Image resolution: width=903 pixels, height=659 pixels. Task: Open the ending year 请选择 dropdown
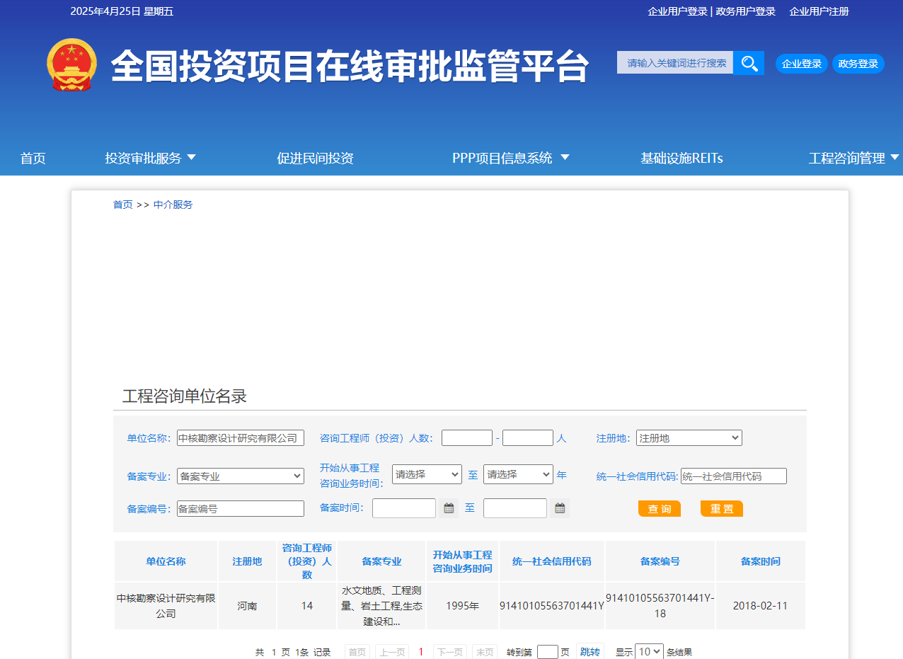[517, 474]
